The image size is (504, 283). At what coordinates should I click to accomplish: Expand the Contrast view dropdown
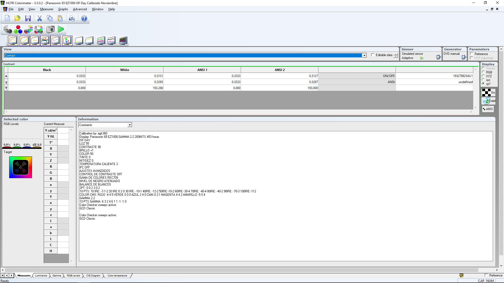364,56
